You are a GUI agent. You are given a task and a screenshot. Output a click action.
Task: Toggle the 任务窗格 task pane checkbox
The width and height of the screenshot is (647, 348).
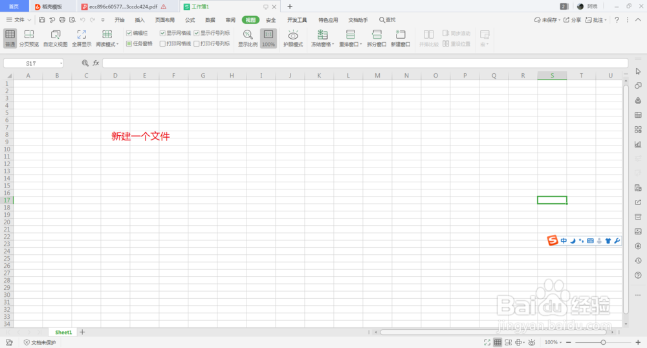coord(129,43)
